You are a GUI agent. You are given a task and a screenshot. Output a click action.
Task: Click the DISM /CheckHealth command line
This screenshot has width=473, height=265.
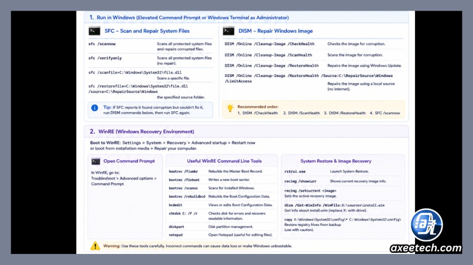tap(269, 44)
